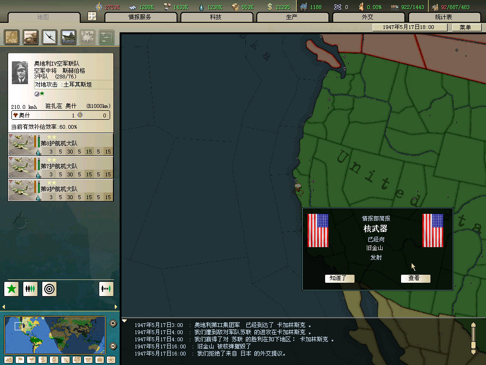This screenshot has height=365, width=486.
Task: Click the manpower soldiers indicator
Action: [x=311, y=7]
